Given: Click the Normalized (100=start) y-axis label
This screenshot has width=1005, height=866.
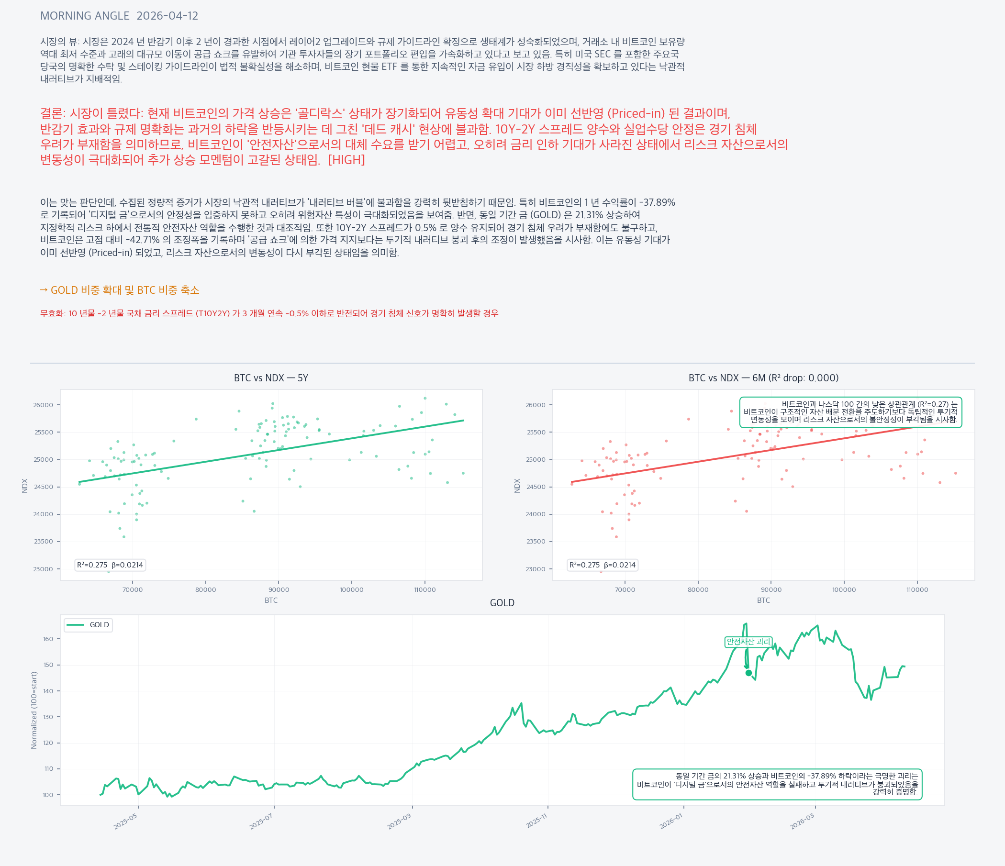Looking at the screenshot, I should click(x=34, y=710).
